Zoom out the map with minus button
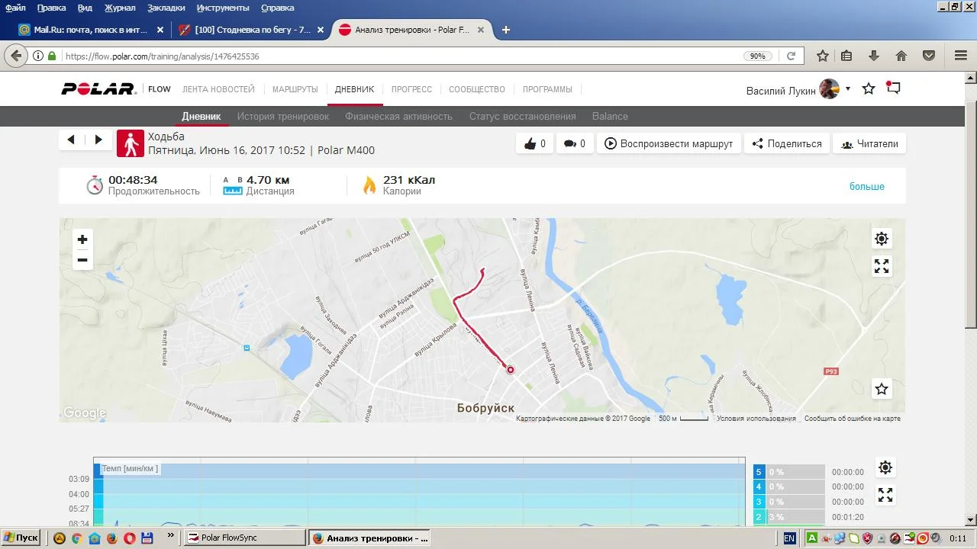Viewport: 977px width, 549px height. [x=82, y=260]
